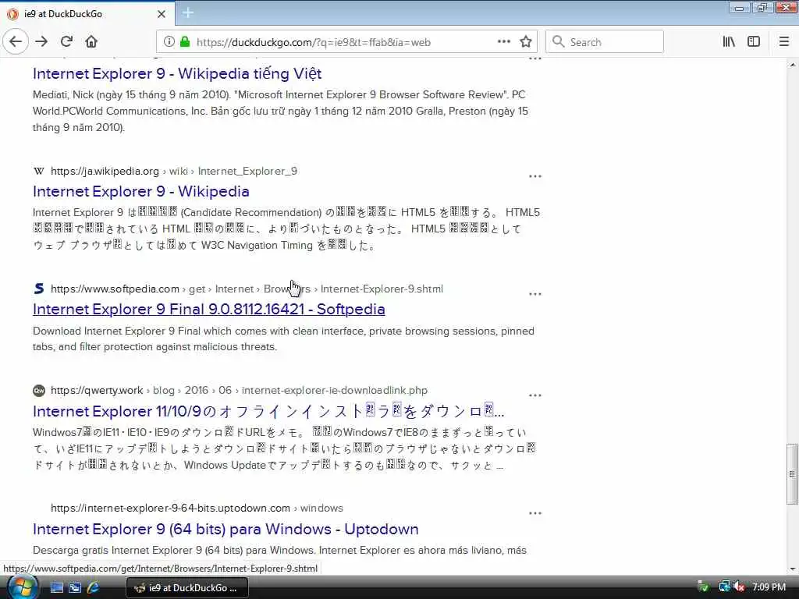Select ie9 at DuckDuckGo taskbar button
This screenshot has width=799, height=599.
coord(187,587)
